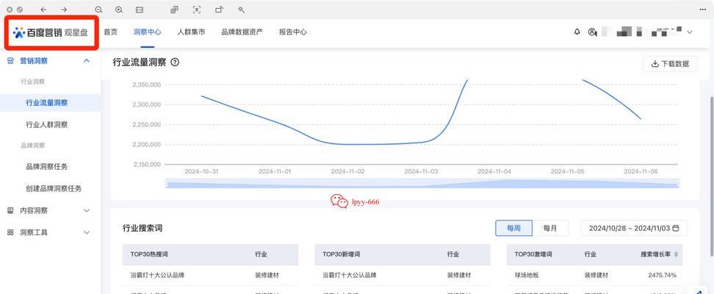Click 浴霸灯十大公认品牌 in the TOP30热搜词 table
714x294 pixels.
coord(157,276)
